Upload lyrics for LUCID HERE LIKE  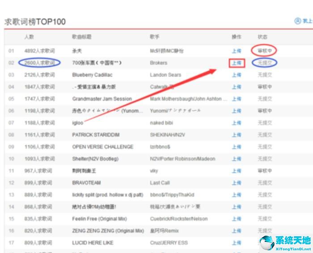click(x=237, y=243)
